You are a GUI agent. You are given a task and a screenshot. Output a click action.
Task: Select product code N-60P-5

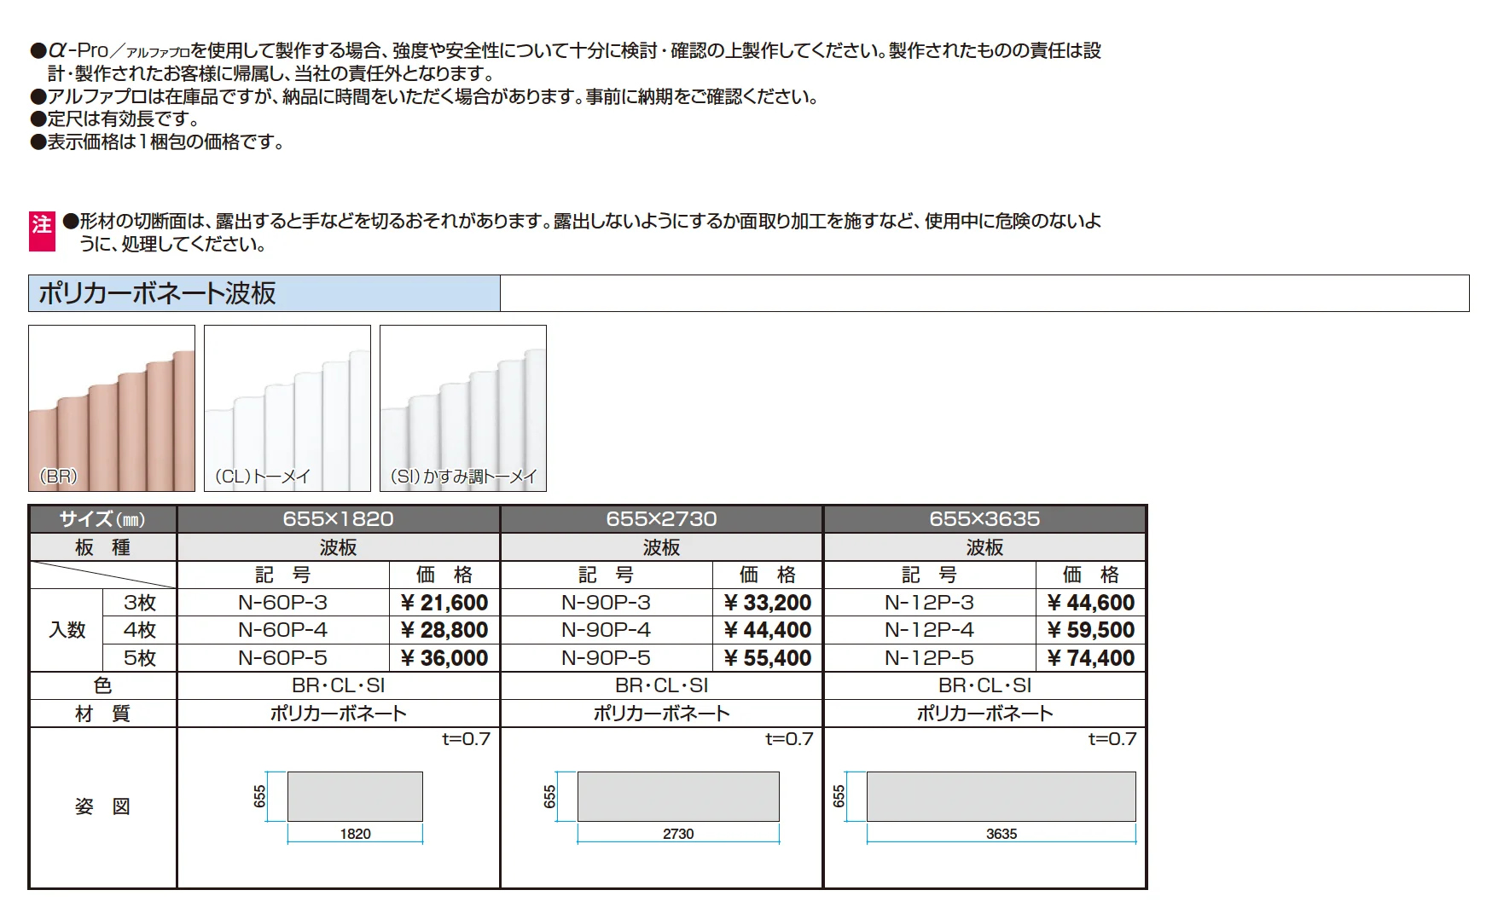[x=283, y=658]
